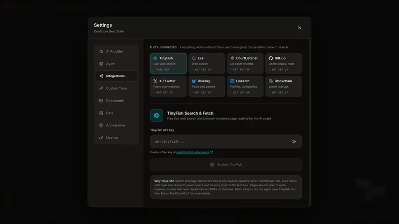Screen dimensions: 399x224
Task: Select the GitHub integration card
Action: point(283,64)
